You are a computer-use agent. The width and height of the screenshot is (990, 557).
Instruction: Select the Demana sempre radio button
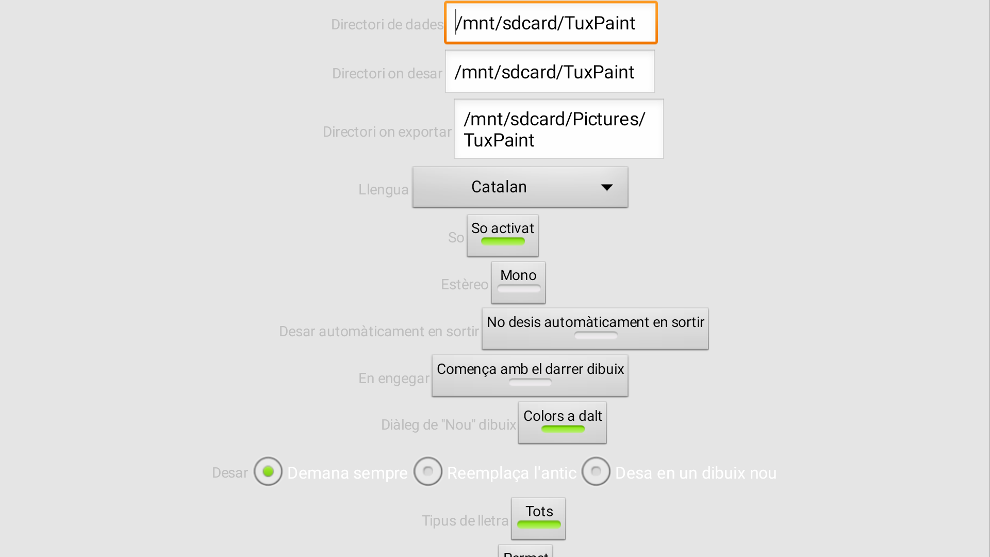[268, 471]
